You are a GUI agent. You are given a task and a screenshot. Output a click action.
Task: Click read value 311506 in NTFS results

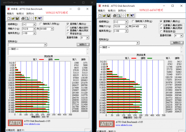coord(84,88)
